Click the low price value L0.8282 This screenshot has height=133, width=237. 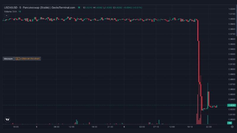(108, 8)
